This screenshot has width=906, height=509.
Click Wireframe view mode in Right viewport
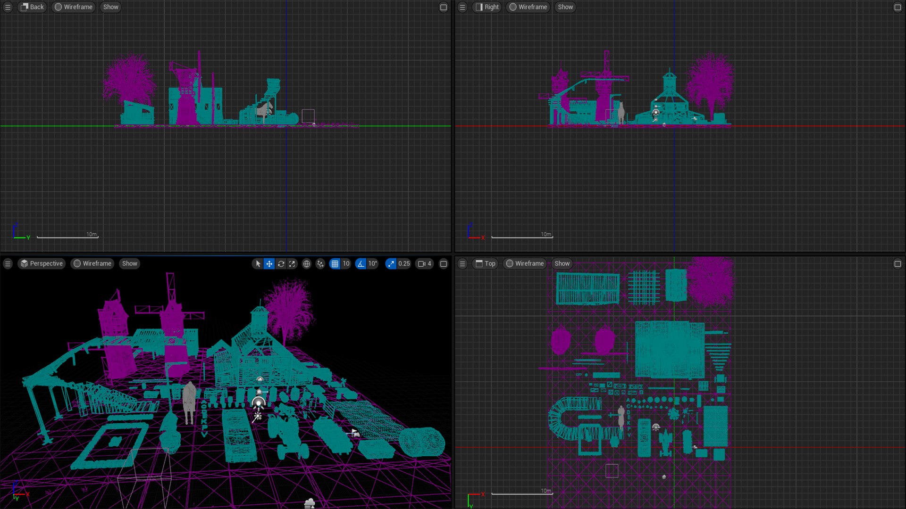click(x=528, y=7)
